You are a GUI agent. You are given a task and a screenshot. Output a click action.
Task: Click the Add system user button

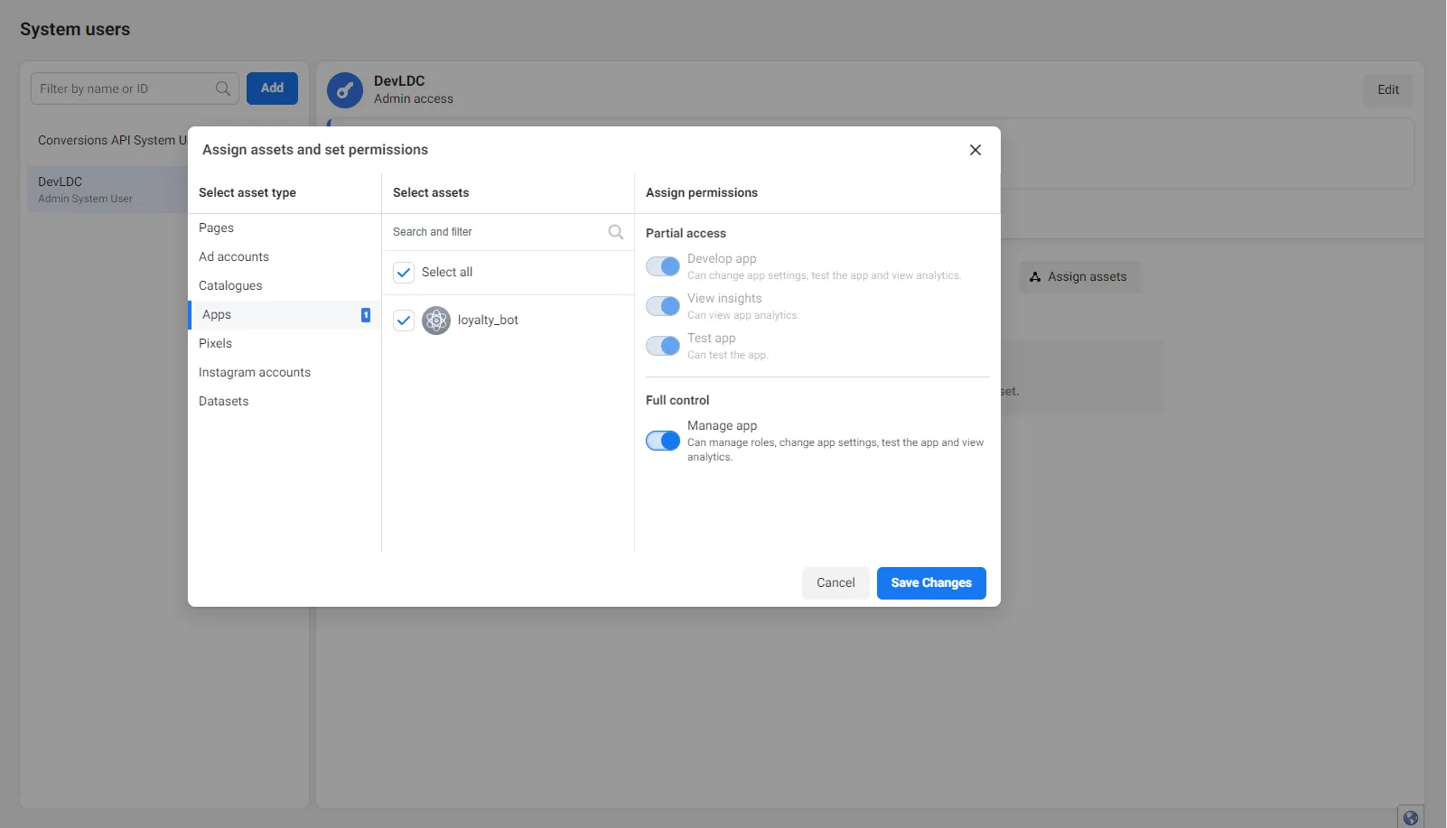[x=272, y=88]
